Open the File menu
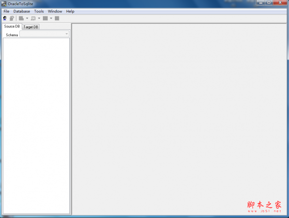 point(6,11)
